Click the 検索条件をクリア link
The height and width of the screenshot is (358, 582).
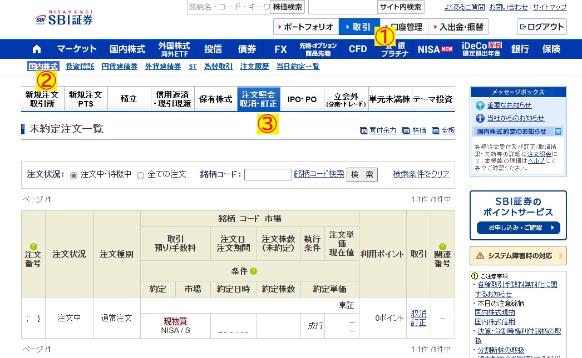tap(421, 174)
